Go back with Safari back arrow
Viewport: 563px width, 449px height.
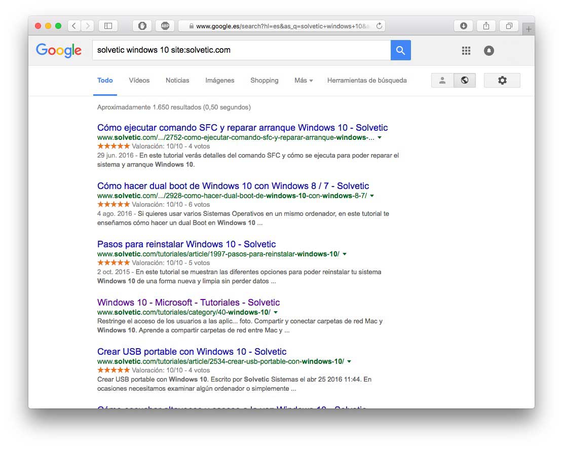(74, 26)
